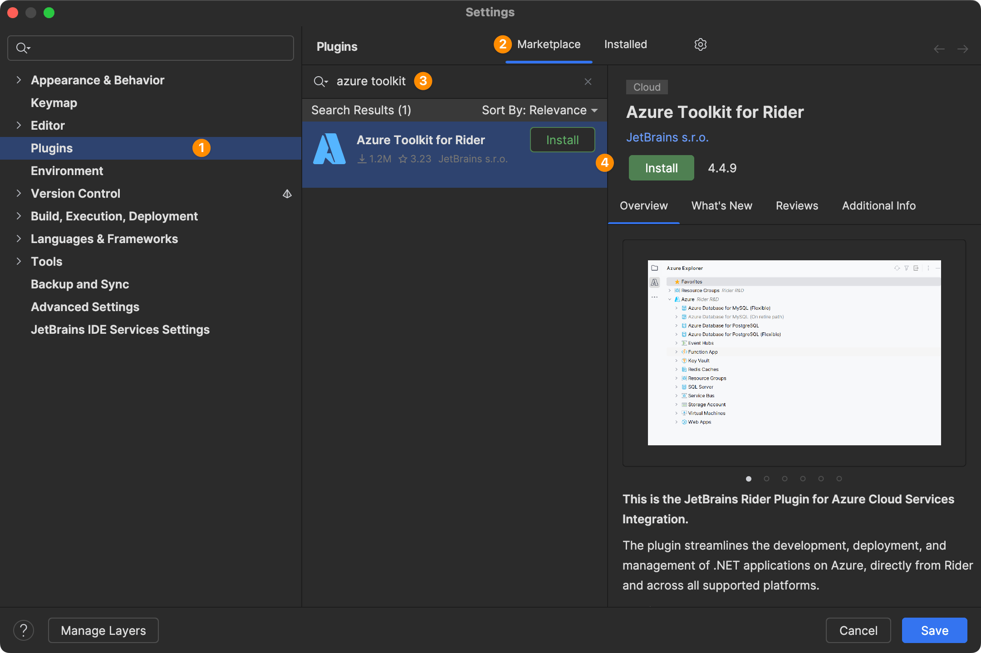Open the plugin settings gear menu

tap(700, 44)
